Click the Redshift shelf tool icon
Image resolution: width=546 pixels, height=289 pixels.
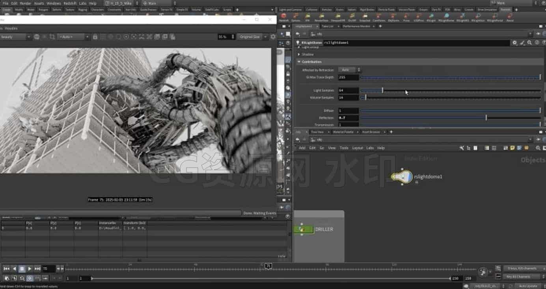click(x=283, y=17)
